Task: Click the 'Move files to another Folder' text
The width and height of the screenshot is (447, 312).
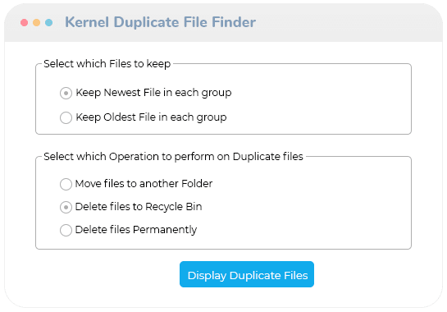Action: (x=144, y=184)
